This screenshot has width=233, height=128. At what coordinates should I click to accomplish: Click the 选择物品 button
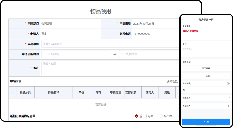pos(172,82)
